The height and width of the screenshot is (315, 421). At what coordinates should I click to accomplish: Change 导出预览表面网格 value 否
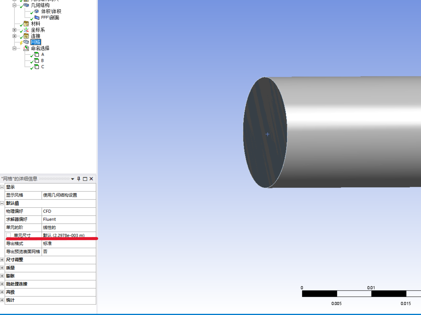pyautogui.click(x=69, y=251)
